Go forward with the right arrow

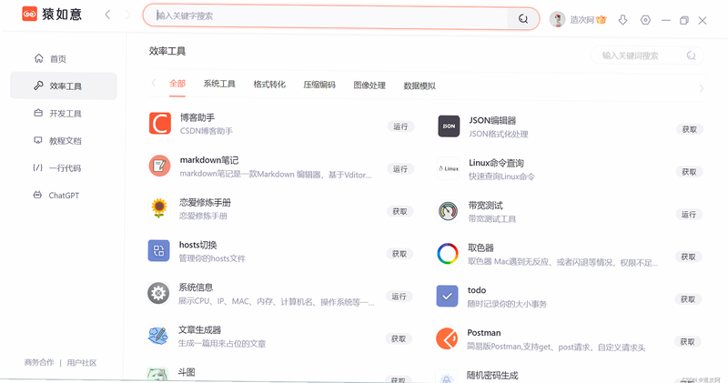point(127,15)
